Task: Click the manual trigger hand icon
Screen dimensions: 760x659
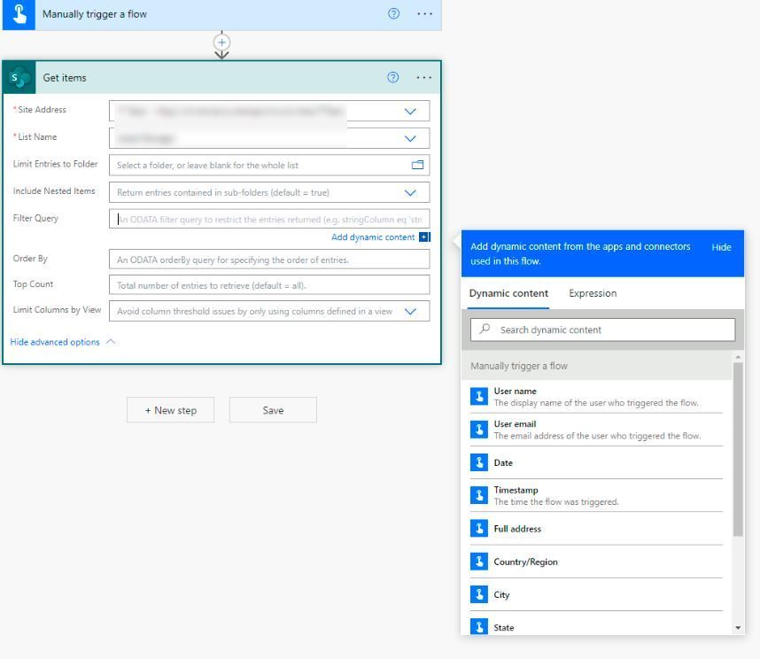Action: coord(19,14)
